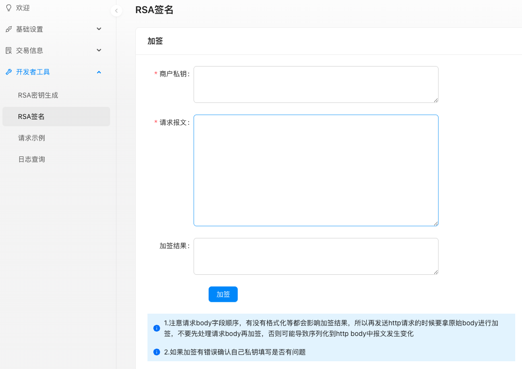Screen dimensions: 522x369
Task: Expand the 基础设置 menu chevron
Action: tap(99, 29)
